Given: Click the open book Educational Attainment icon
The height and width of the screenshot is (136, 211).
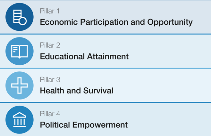Looking at the screenshot, I should pos(19,51).
